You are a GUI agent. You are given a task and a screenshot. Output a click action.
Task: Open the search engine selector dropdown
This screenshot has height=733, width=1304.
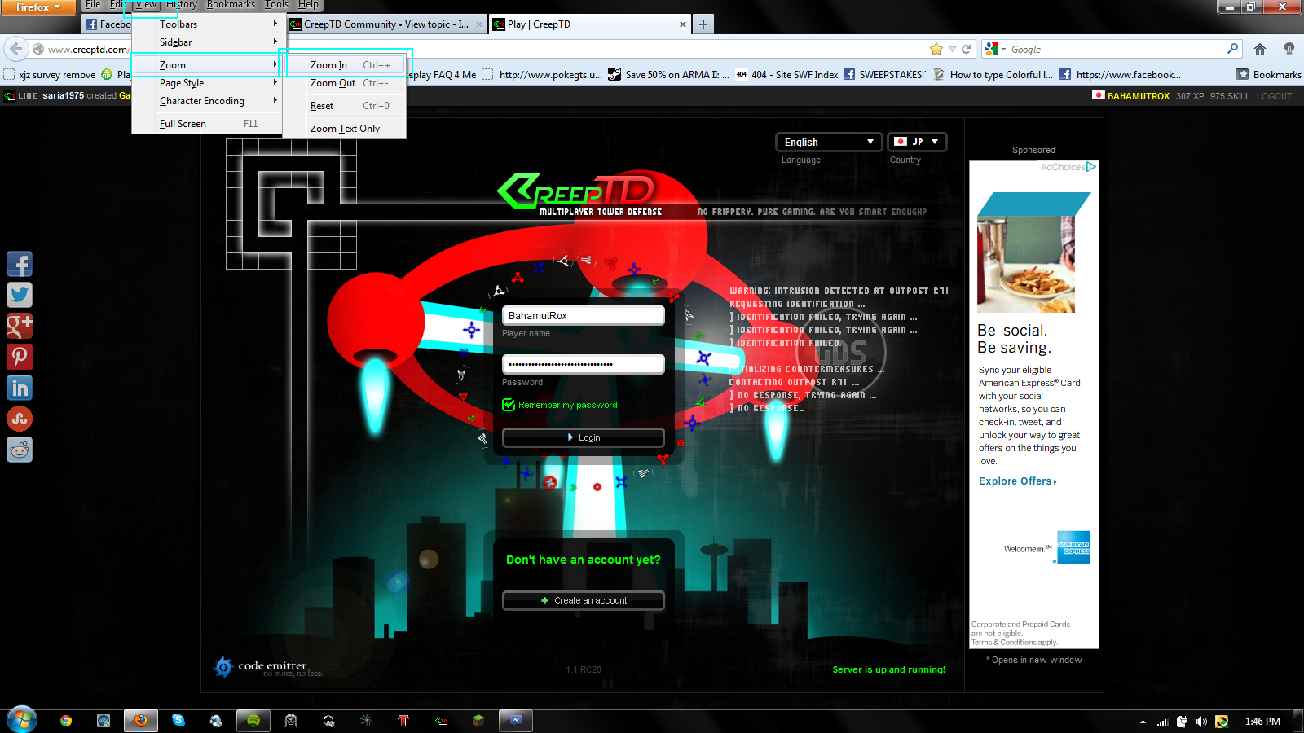995,49
